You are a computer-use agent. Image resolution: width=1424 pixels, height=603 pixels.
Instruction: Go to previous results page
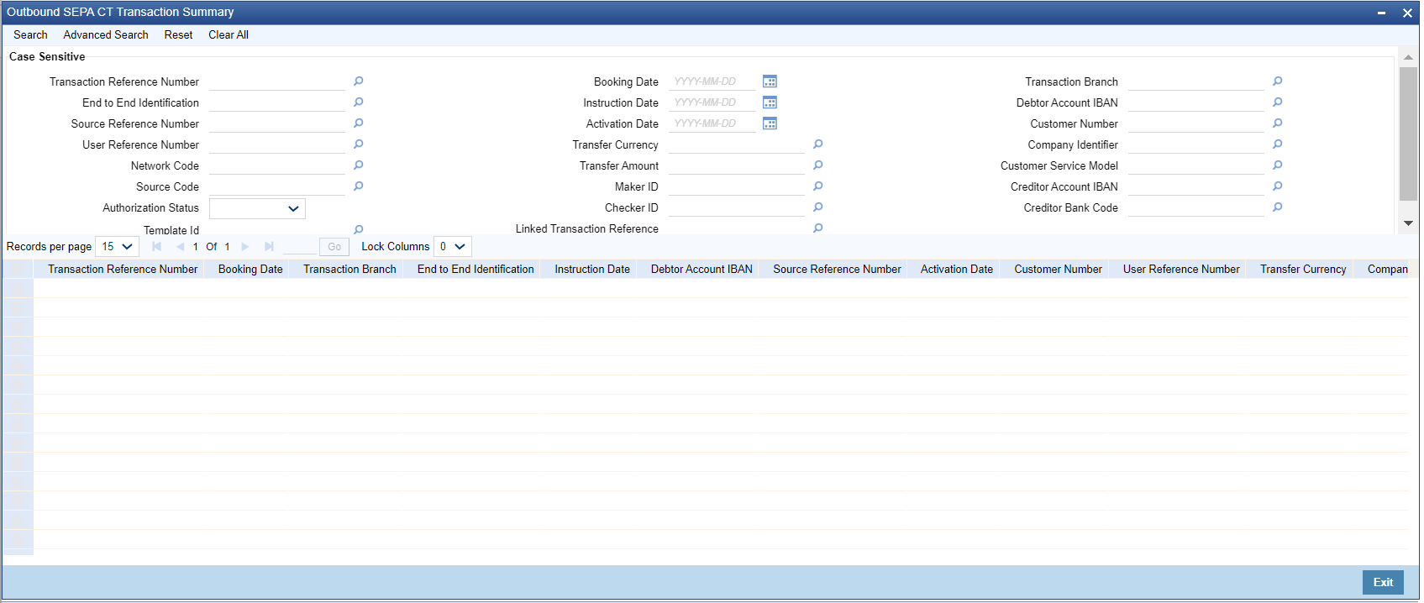click(180, 247)
